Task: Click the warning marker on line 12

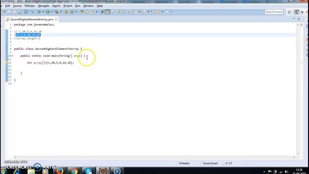Action: (7, 63)
